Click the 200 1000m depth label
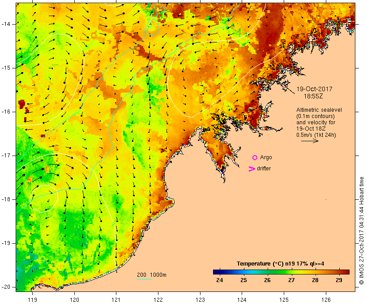 coord(152,275)
